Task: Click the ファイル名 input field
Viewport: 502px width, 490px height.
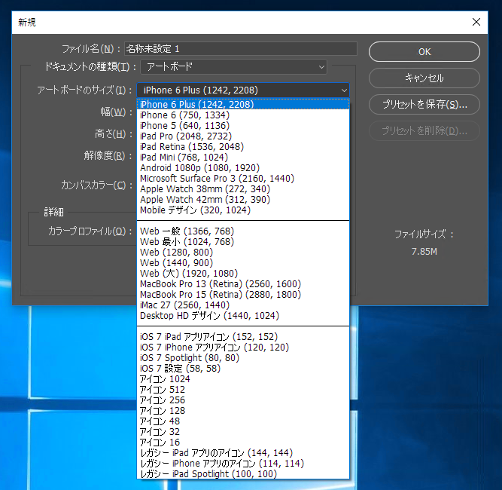Action: point(240,49)
